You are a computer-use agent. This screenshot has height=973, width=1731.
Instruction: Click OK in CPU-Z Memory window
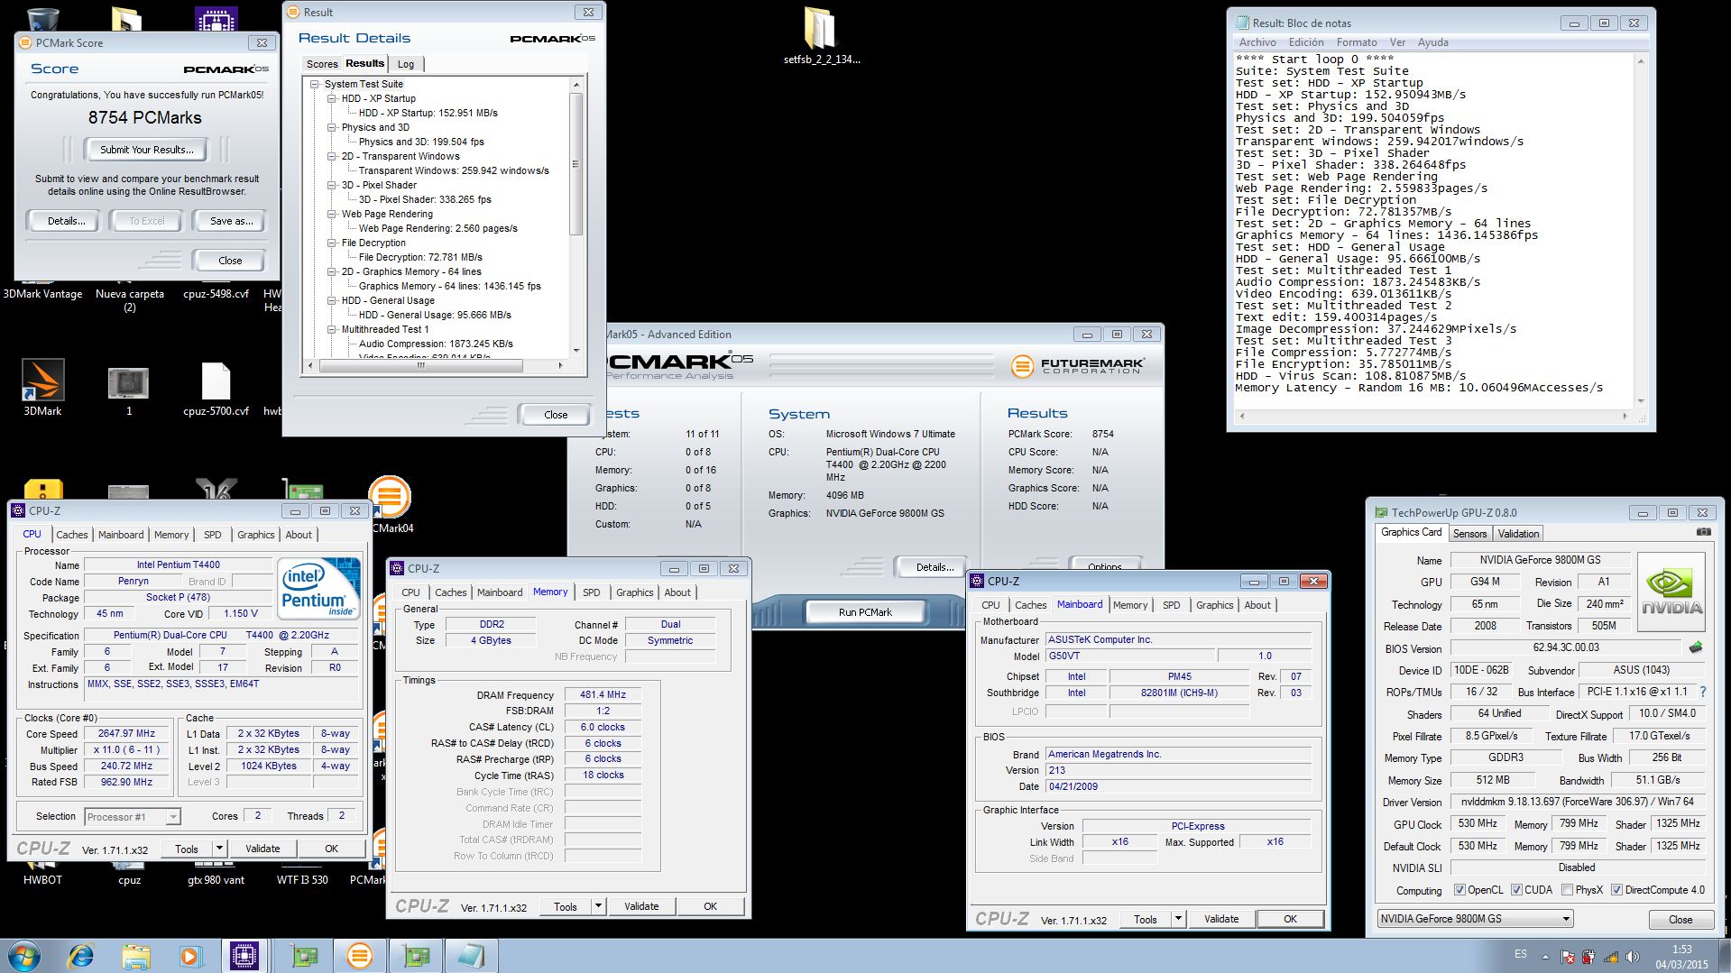tap(710, 906)
